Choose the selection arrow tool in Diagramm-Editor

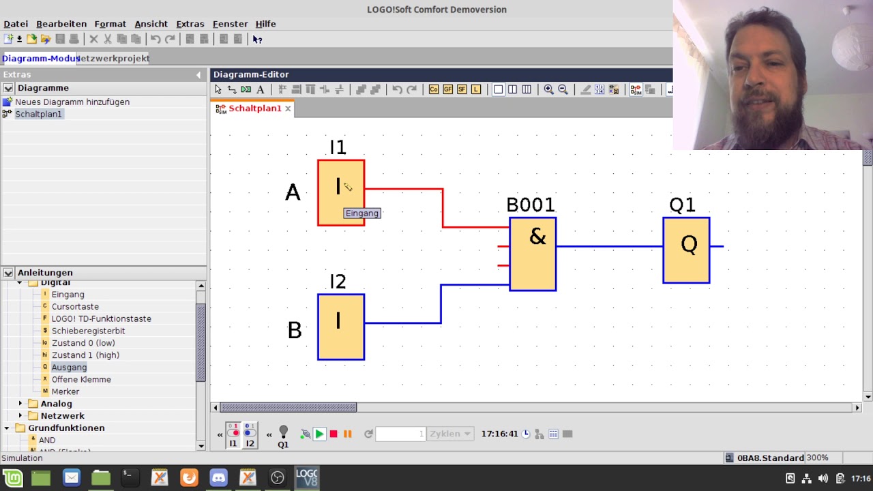(218, 89)
